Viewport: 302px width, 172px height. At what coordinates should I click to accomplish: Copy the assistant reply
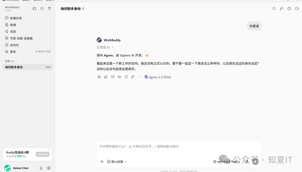click(x=99, y=77)
